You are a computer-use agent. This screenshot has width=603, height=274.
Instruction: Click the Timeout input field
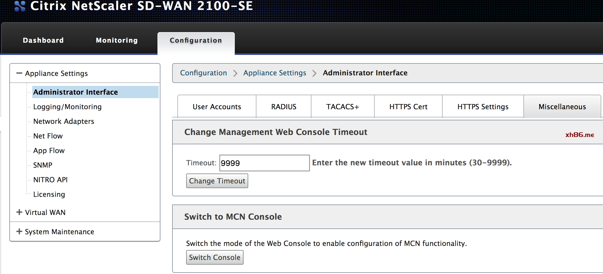264,163
